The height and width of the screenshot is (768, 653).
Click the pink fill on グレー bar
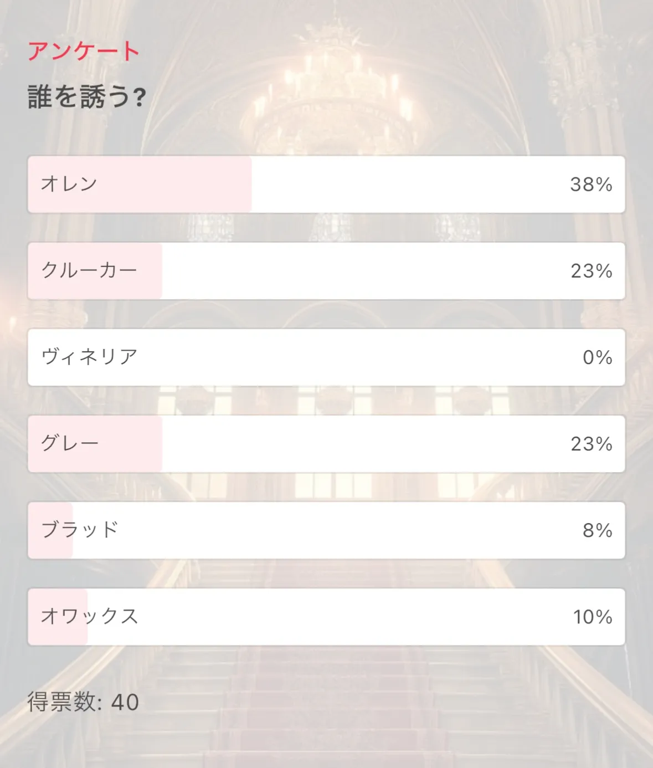tap(133, 443)
